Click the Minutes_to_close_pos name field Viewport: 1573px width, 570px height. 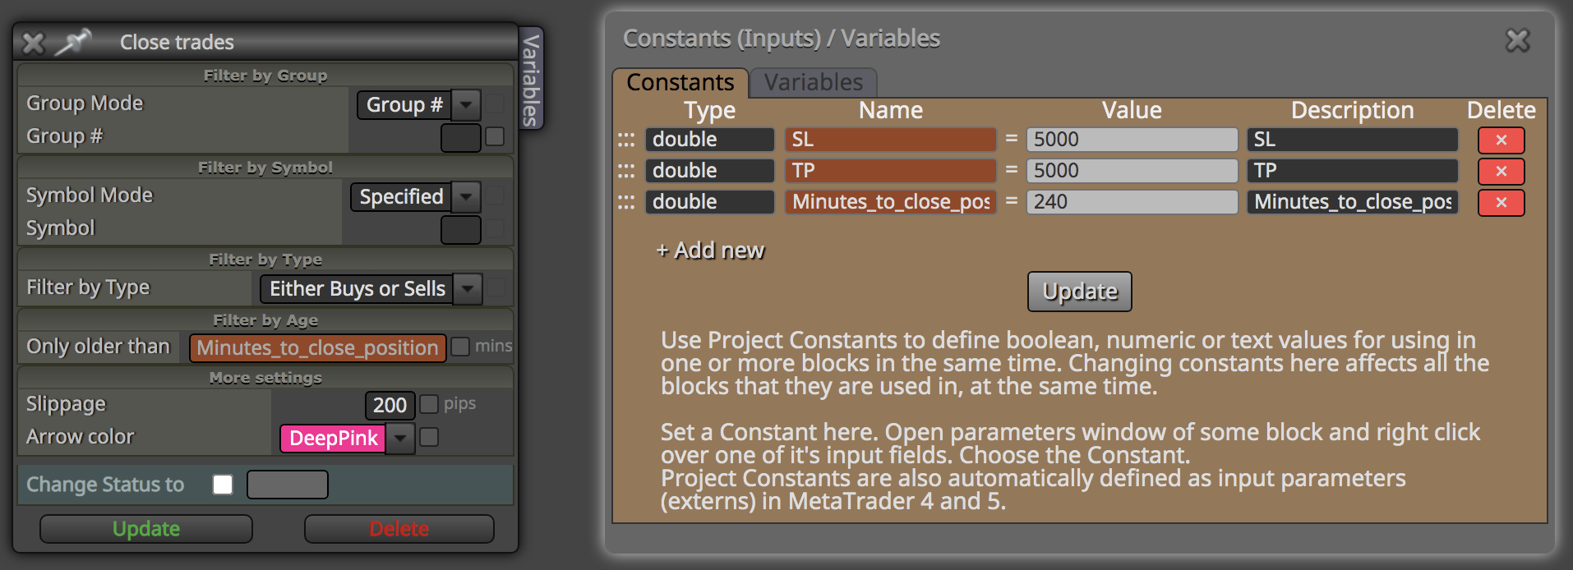(x=891, y=202)
